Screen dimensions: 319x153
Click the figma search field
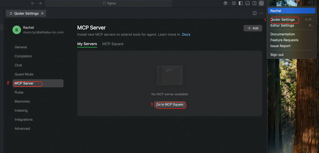[x=109, y=3]
